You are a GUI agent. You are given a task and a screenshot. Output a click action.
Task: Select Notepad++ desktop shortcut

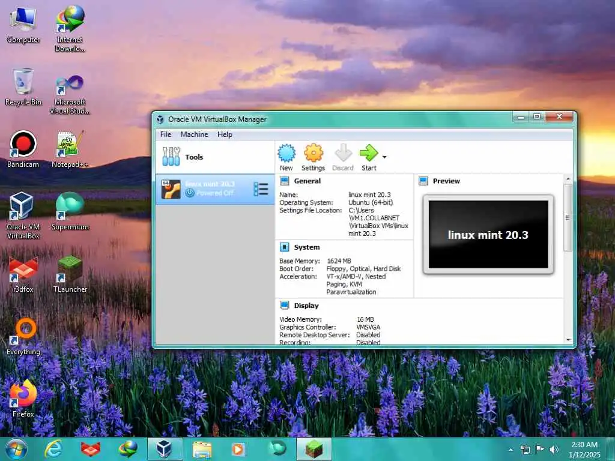click(x=70, y=149)
